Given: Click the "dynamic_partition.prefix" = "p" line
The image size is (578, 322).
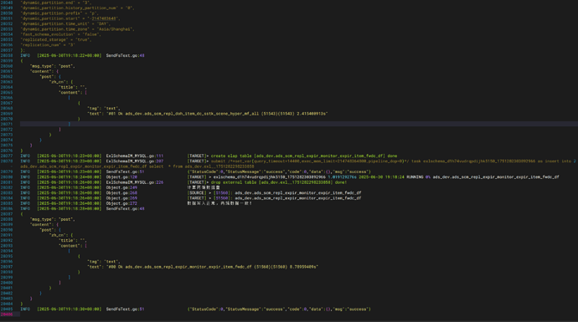Looking at the screenshot, I should 59,13.
